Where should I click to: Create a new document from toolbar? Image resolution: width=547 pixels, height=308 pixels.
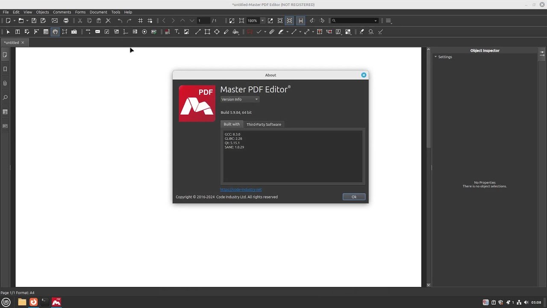(8, 21)
